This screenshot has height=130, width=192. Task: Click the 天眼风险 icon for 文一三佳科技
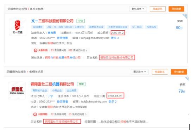click(36, 50)
